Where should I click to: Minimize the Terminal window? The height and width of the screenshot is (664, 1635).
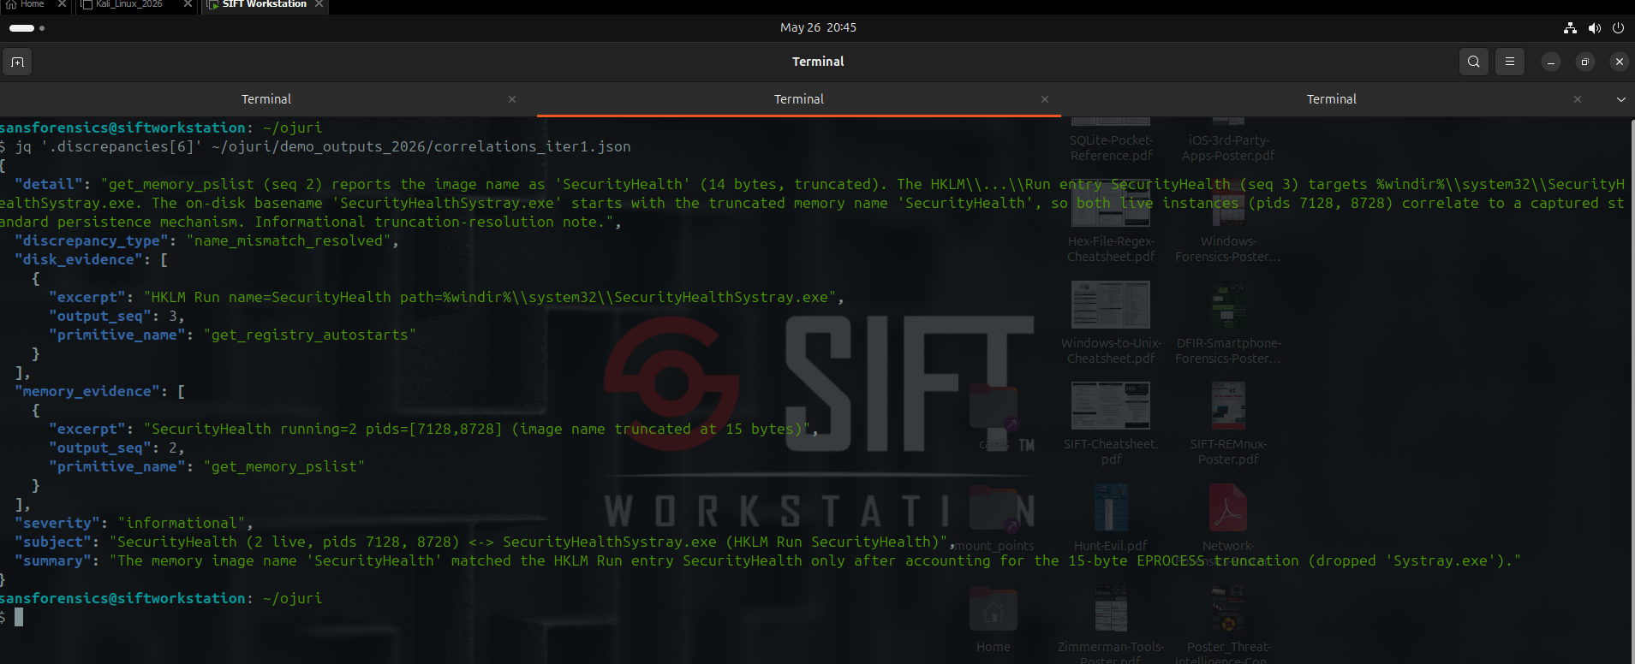(x=1551, y=62)
